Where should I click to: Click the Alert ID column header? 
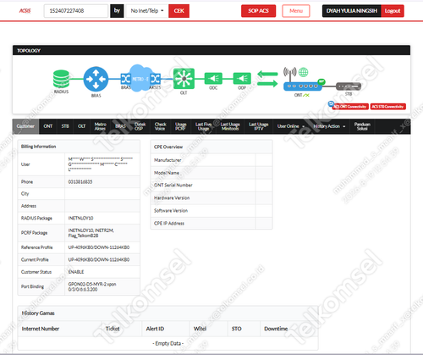(x=155, y=329)
